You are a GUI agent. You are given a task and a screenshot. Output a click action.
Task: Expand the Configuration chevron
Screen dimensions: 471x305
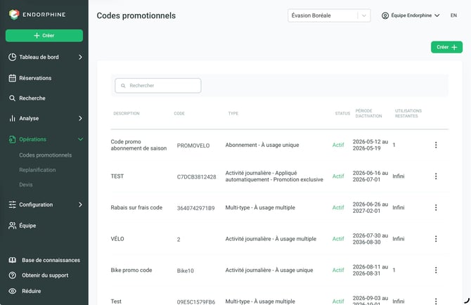[x=80, y=205]
